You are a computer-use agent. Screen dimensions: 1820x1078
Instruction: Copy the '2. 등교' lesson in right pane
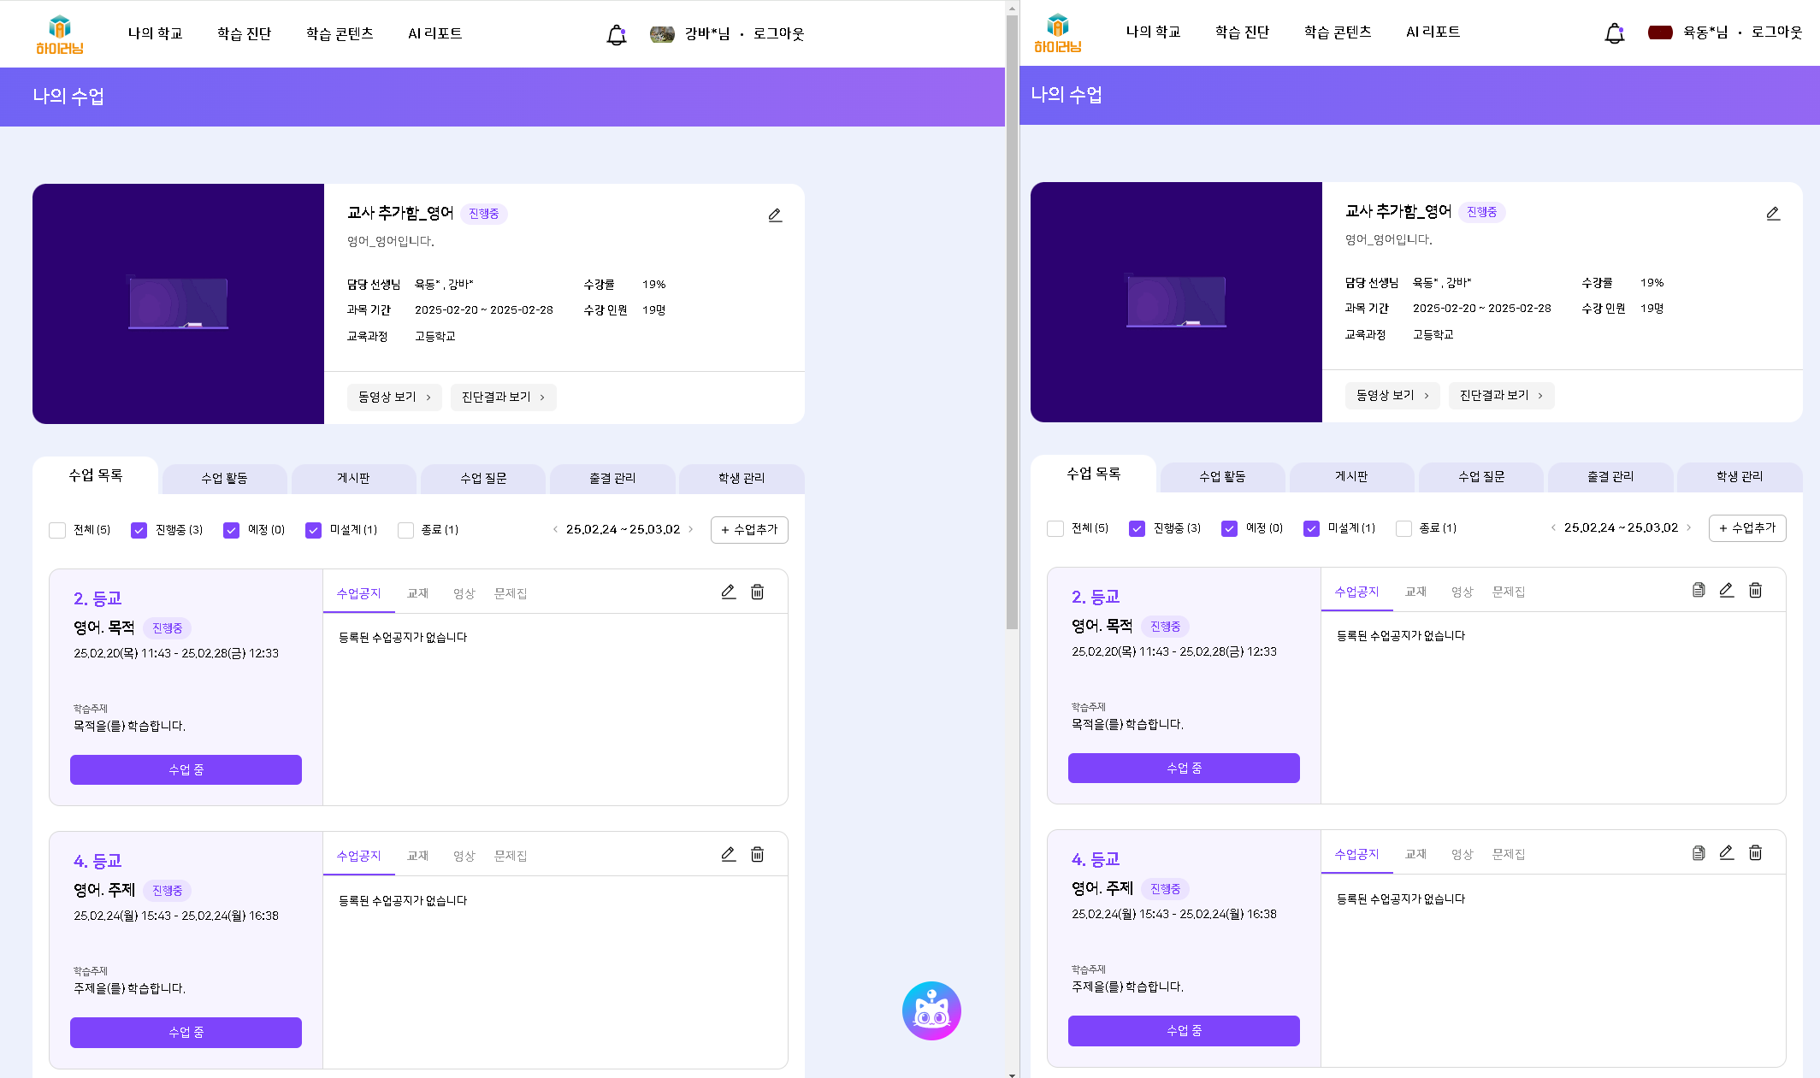(x=1699, y=590)
